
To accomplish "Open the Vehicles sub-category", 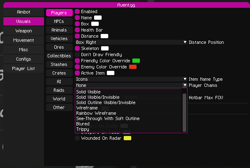I will [59, 39].
